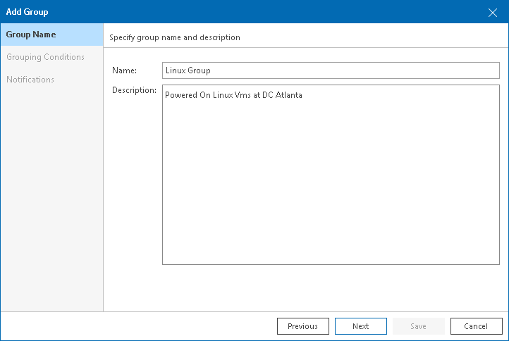
Task: Click the word 'Linux' in the Name field
Action: 175,70
